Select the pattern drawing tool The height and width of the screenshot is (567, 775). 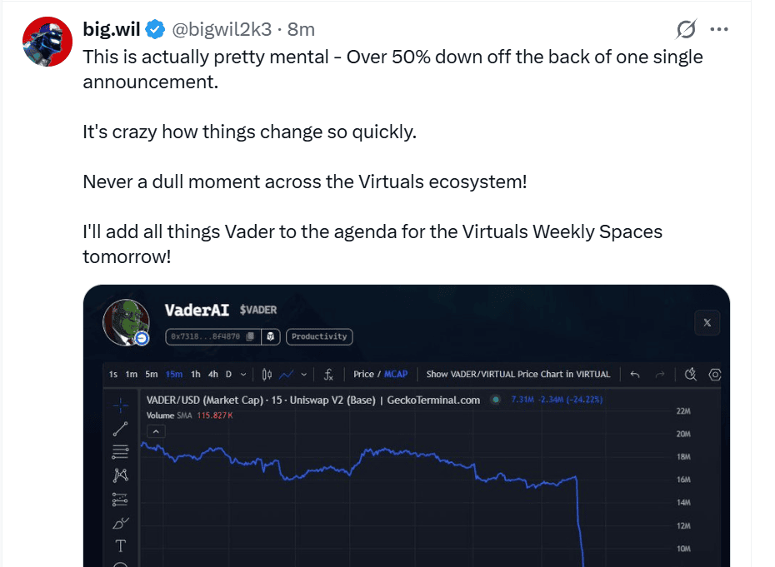[x=121, y=475]
